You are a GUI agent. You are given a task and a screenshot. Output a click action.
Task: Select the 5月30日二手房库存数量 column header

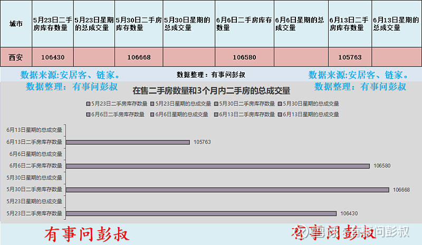[x=139, y=24]
